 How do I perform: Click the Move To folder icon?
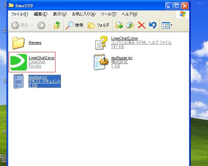pyautogui.click(x=119, y=25)
